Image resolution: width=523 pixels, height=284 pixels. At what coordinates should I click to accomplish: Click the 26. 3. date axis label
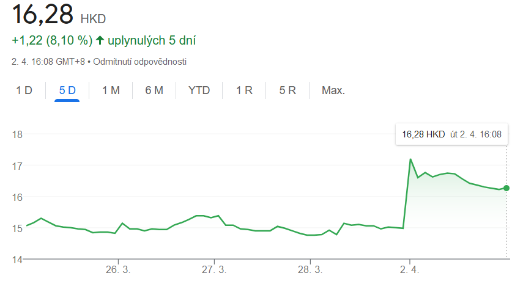117,269
